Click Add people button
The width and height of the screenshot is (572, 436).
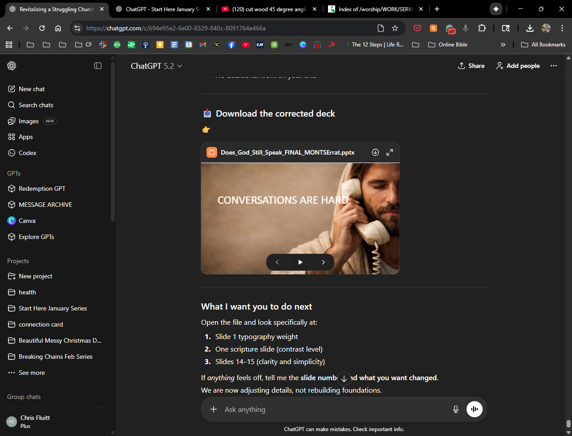[518, 66]
